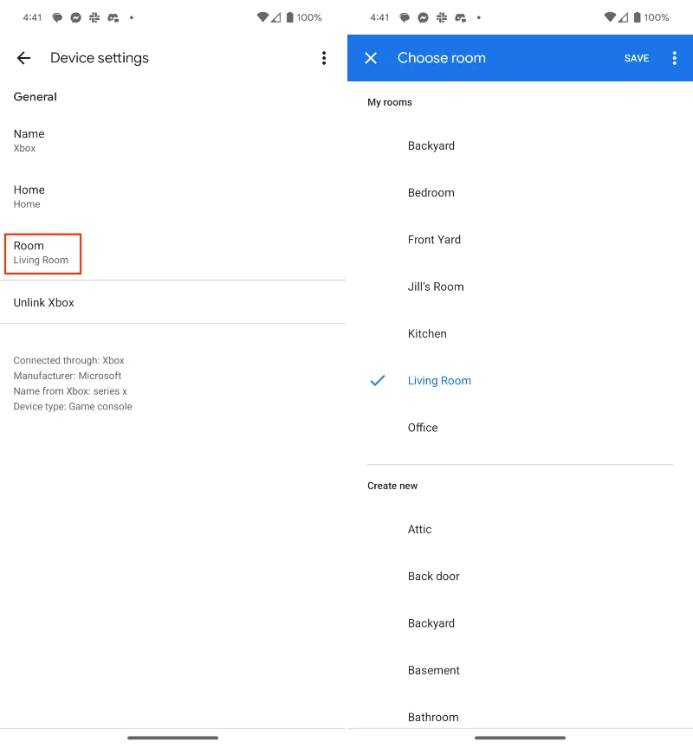The height and width of the screenshot is (748, 693).
Task: Tap the Create new section header
Action: point(392,486)
